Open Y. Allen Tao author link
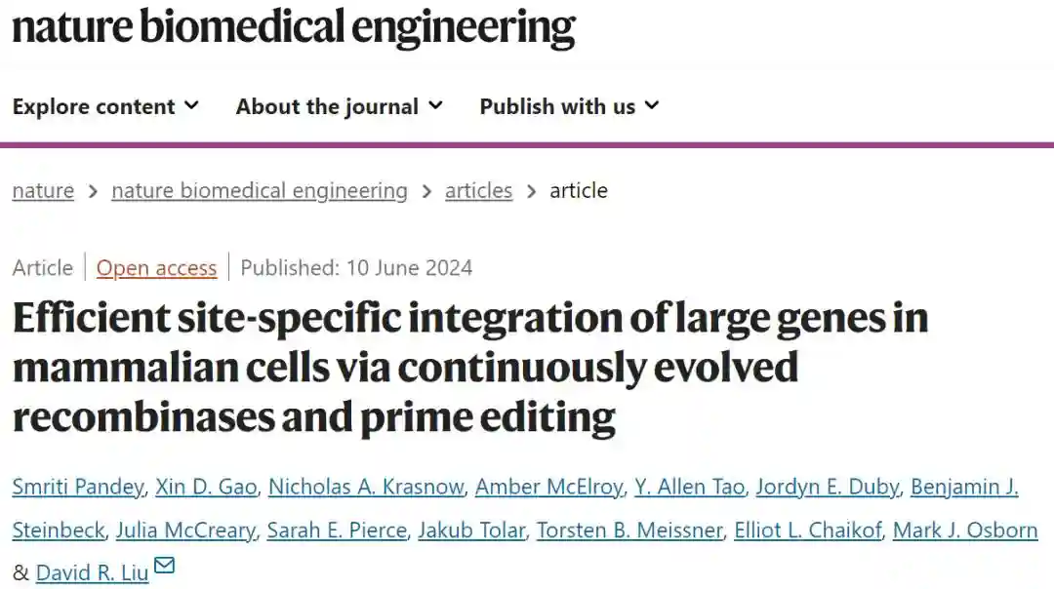1054x589 pixels. click(x=689, y=487)
